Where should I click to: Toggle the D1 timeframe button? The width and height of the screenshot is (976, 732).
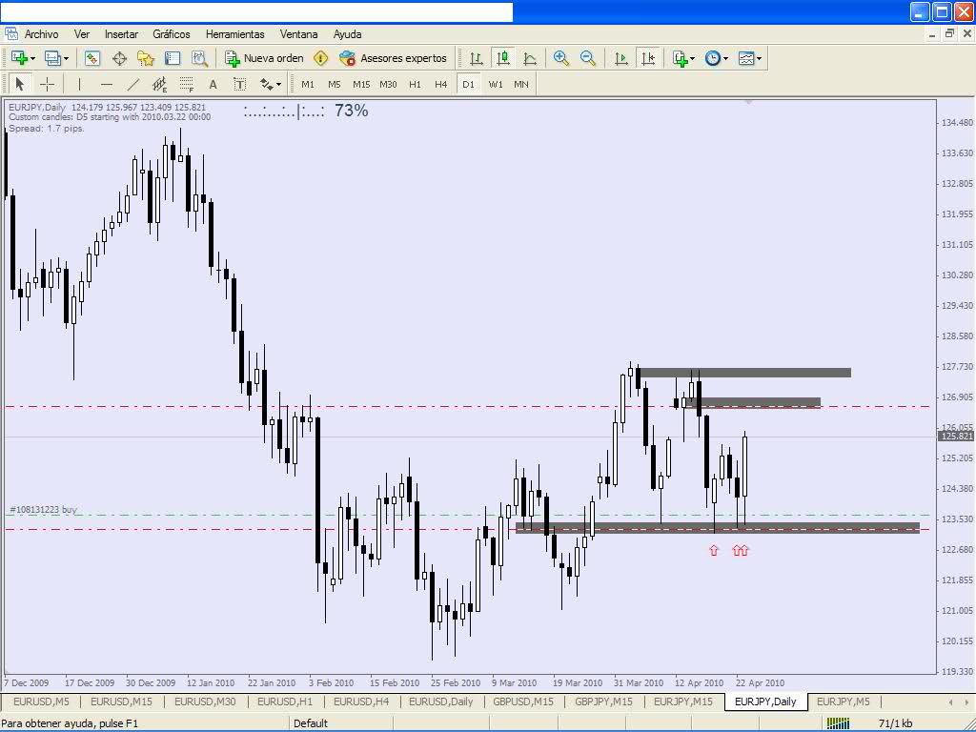coord(468,84)
